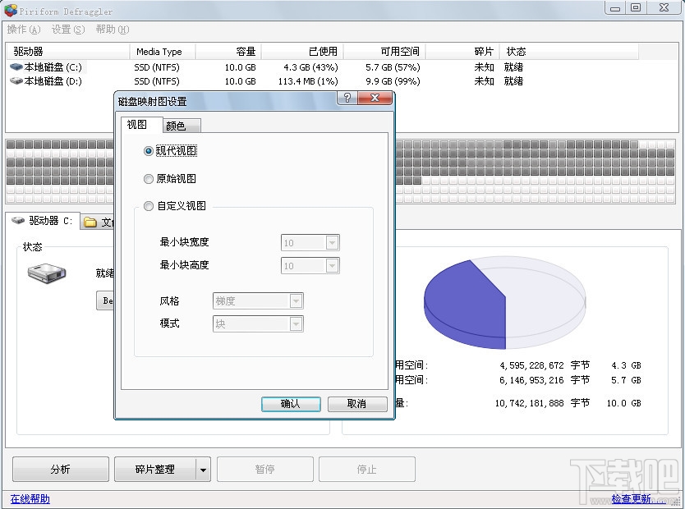Open the 设置 menu
Screen dimensions: 685x509
[67, 30]
